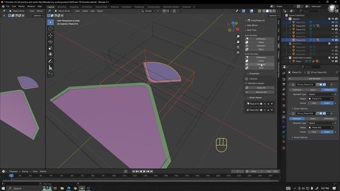This screenshot has height=191, width=340.
Task: Switch to the Shading workspace tab
Action: click(x=115, y=7)
